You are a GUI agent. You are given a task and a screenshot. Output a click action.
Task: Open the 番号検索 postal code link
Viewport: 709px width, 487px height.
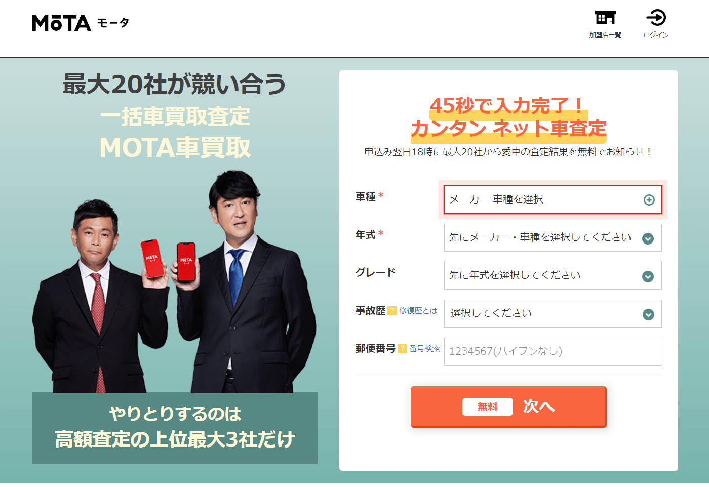point(424,348)
